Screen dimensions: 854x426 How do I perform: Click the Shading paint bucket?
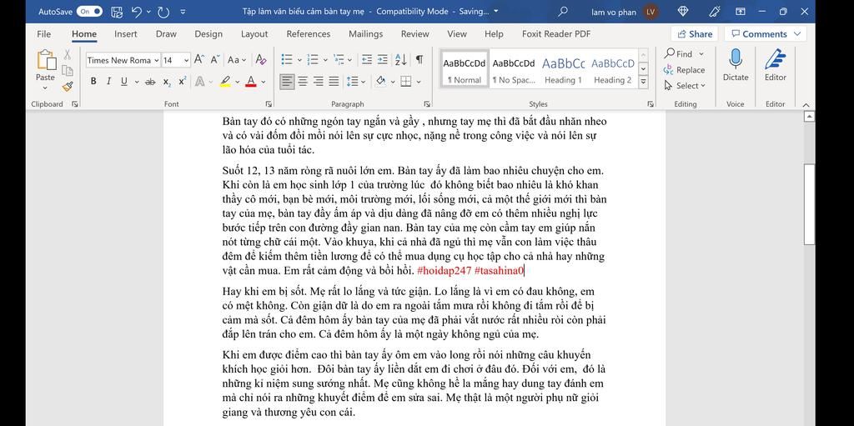pyautogui.click(x=380, y=82)
